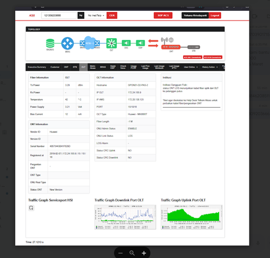
Task: Switch to the STB tab
Action: click(75, 67)
